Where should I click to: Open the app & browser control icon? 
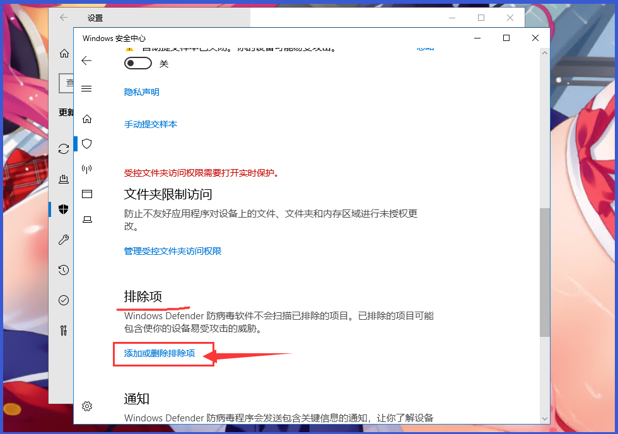point(86,194)
